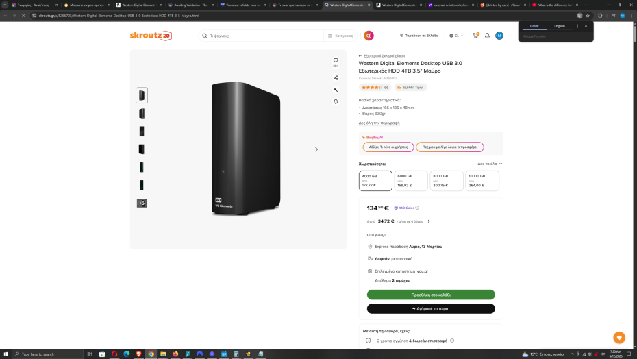Open the shopping cart icon in header
The height and width of the screenshot is (359, 637).
(x=475, y=36)
